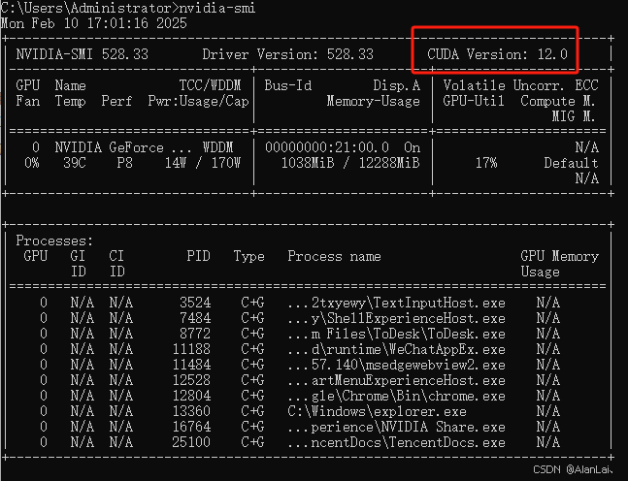Image resolution: width=628 pixels, height=481 pixels.
Task: Click PID 16764 in process list
Action: 191,428
